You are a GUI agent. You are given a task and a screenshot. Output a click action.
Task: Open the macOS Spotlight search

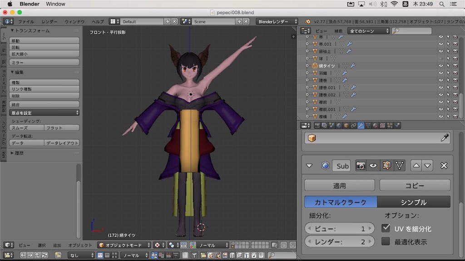442,4
